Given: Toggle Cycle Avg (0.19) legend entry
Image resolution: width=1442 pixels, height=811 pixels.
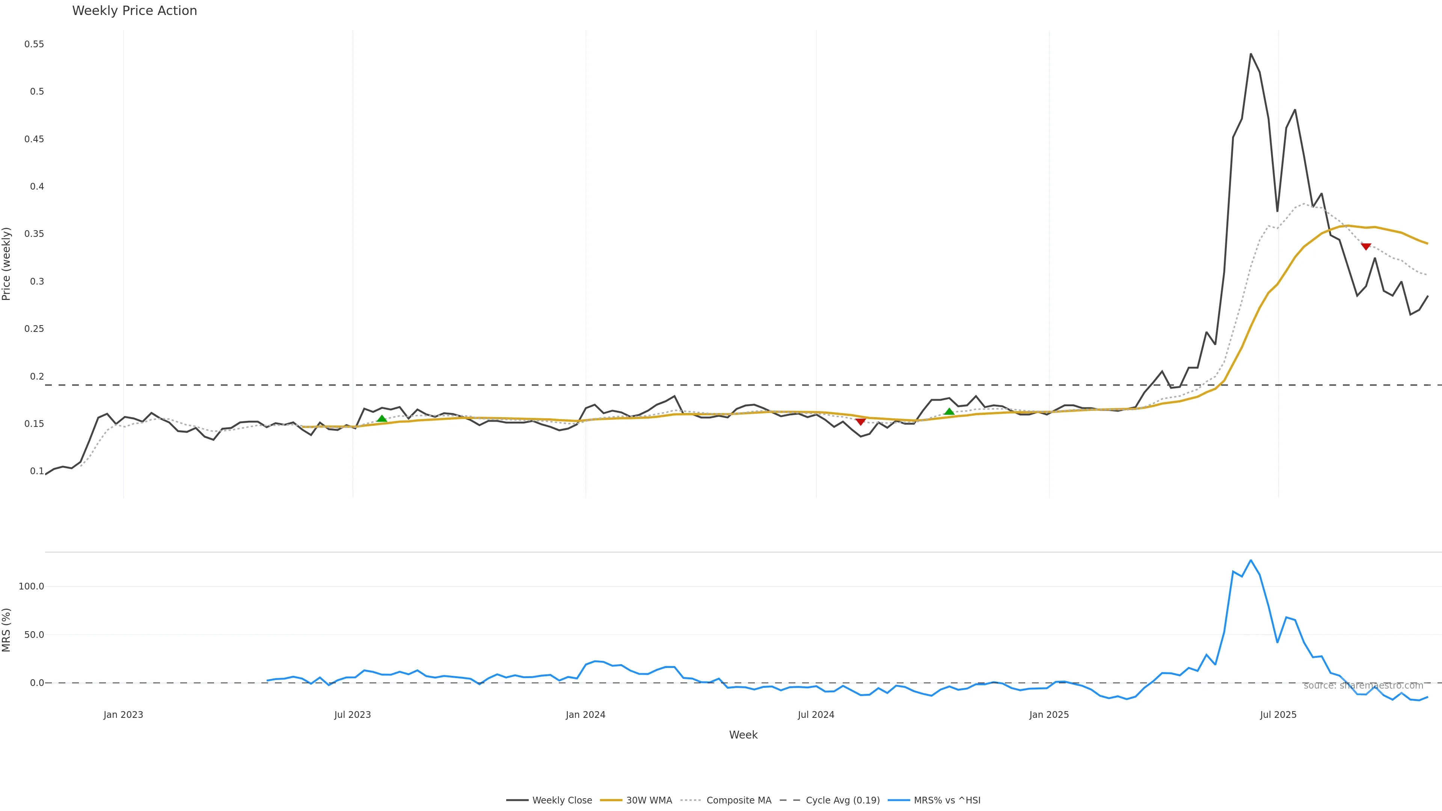Looking at the screenshot, I should pyautogui.click(x=842, y=800).
